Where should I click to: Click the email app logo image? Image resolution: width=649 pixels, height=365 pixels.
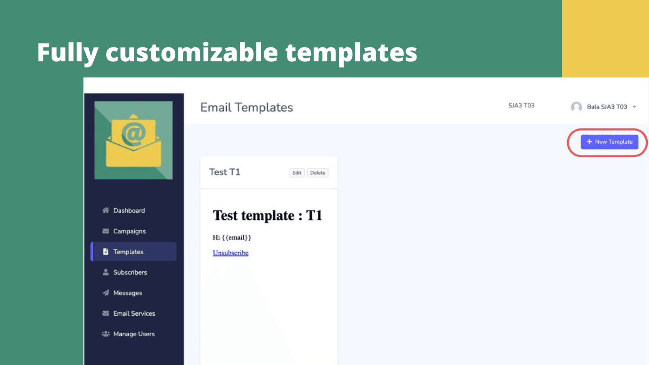133,140
